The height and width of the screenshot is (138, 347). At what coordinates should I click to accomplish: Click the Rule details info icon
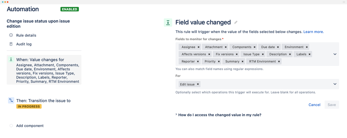pyautogui.click(x=11, y=35)
